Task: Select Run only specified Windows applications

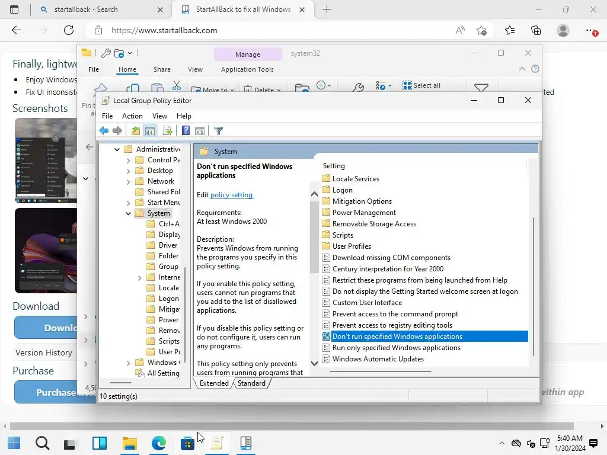Action: pyautogui.click(x=397, y=347)
